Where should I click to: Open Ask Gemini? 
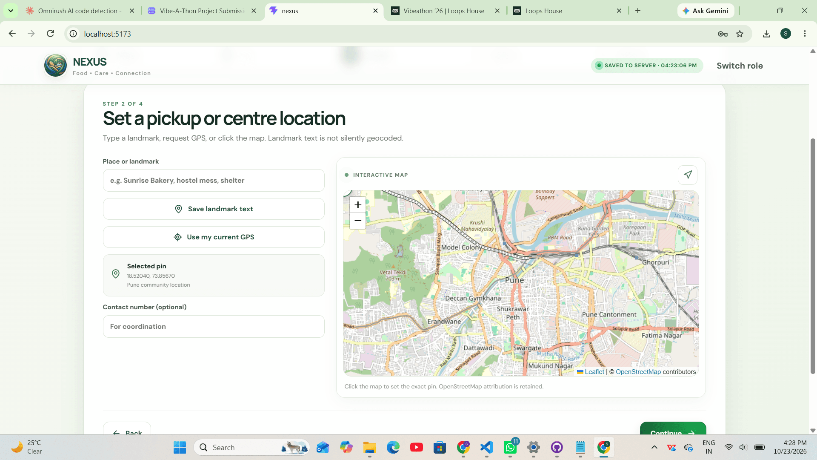tap(706, 11)
